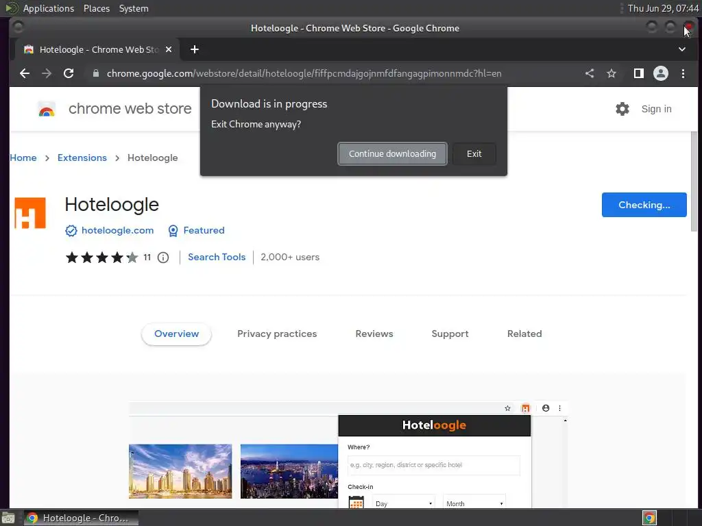Open the Extensions breadcrumb link
This screenshot has height=526, width=702.
[x=82, y=158]
